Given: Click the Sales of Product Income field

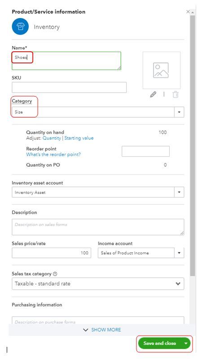Looking at the screenshot, I should 136,253.
